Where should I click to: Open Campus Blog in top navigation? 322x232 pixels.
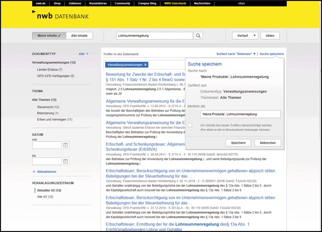click(x=148, y=3)
